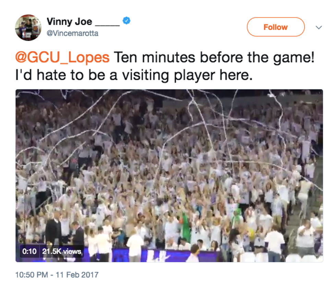
Task: Open the @GCU_Lopes mention link
Action: click(x=62, y=58)
